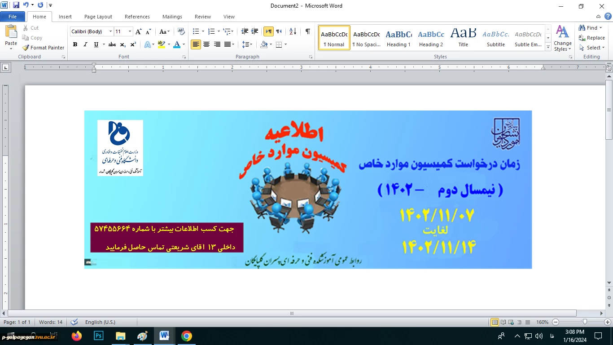Screen dimensions: 613x345
Task: Apply superscript formatting
Action: (x=133, y=44)
